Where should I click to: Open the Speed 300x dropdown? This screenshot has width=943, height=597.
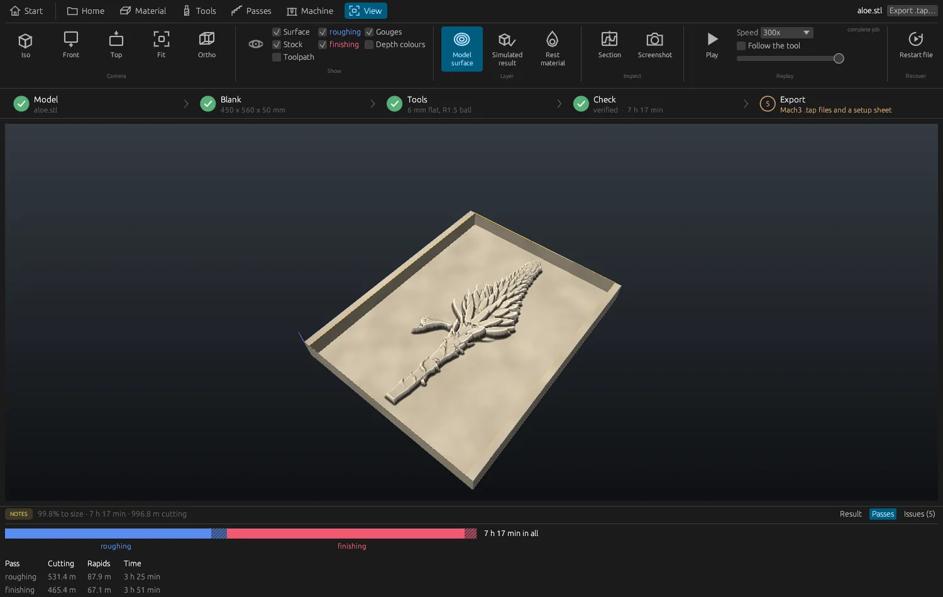[x=786, y=33]
